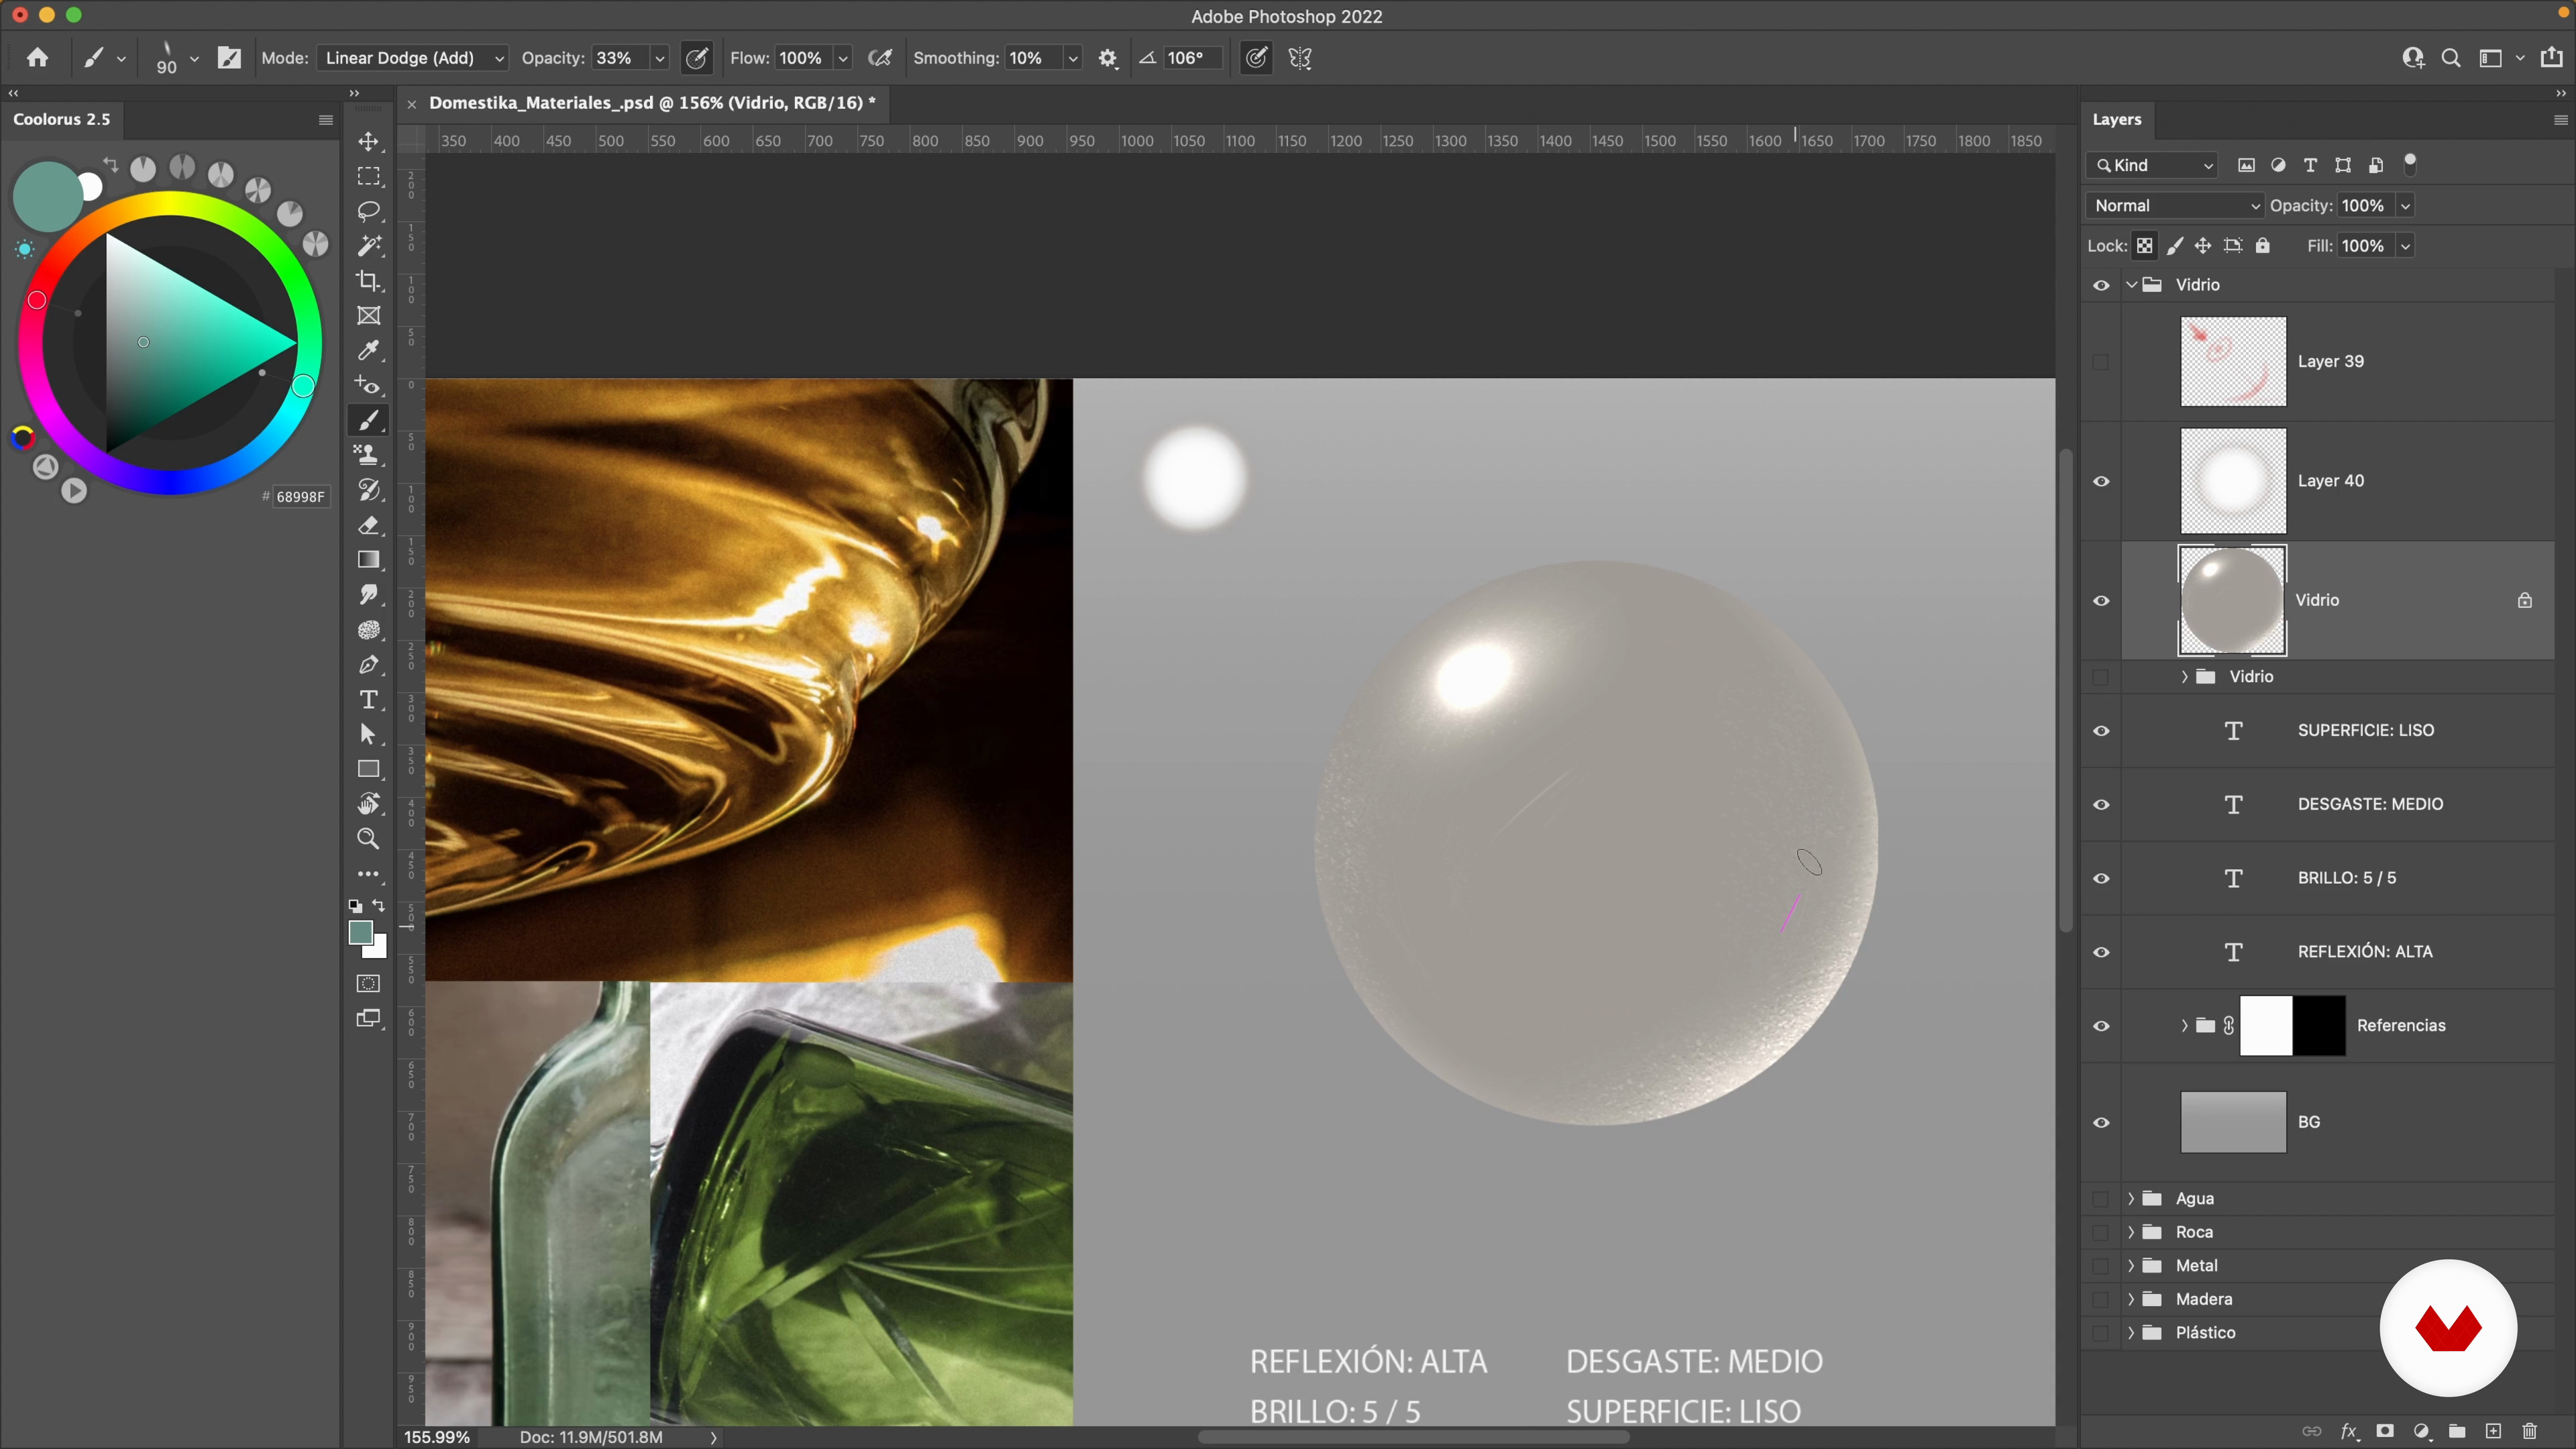Open Coolorus panel menu

(x=325, y=119)
